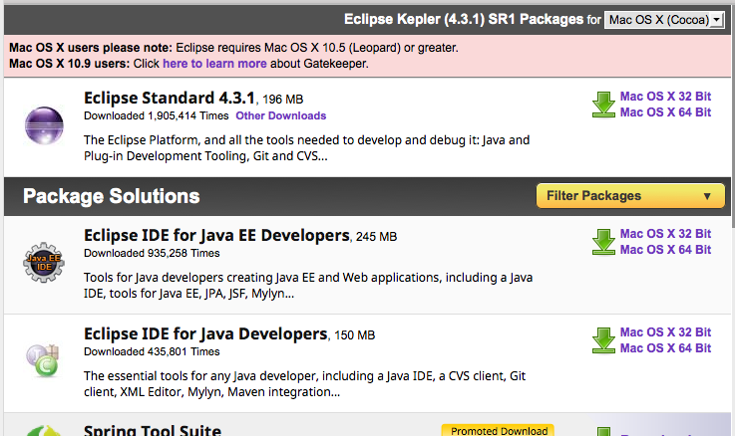
Task: Click the Eclipse Standard 4.3.1 title
Action: tap(170, 98)
